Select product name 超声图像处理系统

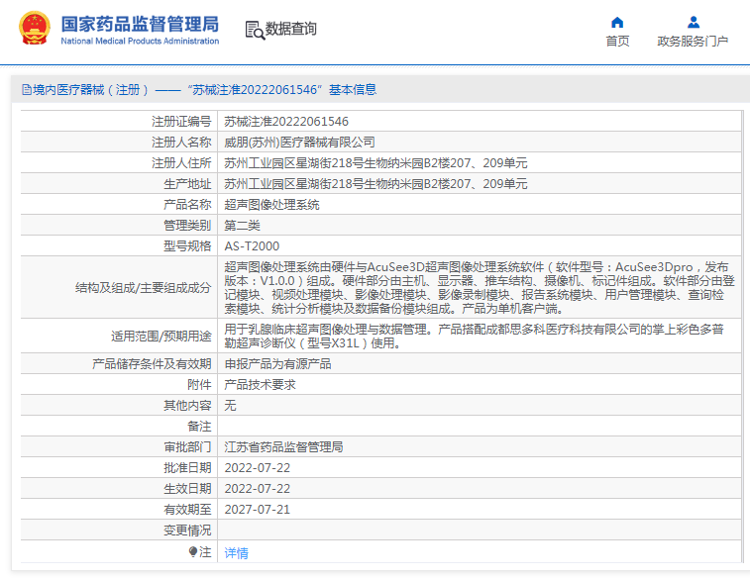tap(271, 205)
